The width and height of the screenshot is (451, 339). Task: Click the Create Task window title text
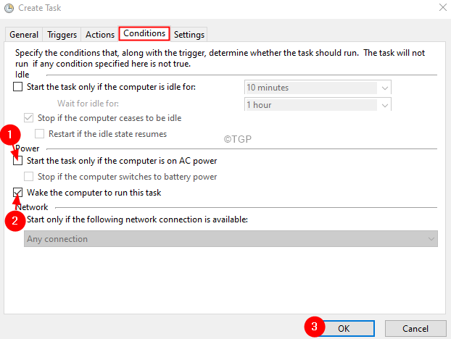coord(38,9)
